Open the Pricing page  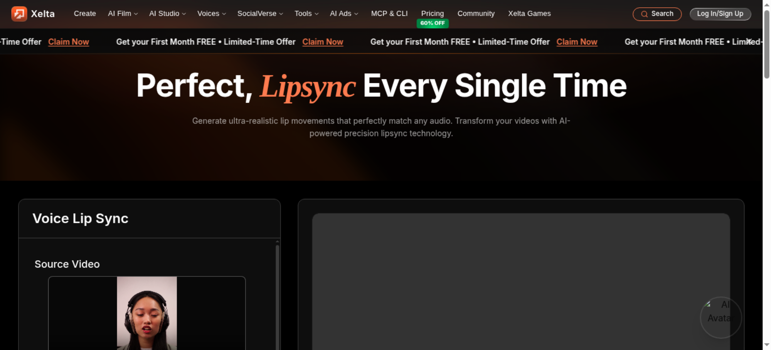(x=433, y=13)
